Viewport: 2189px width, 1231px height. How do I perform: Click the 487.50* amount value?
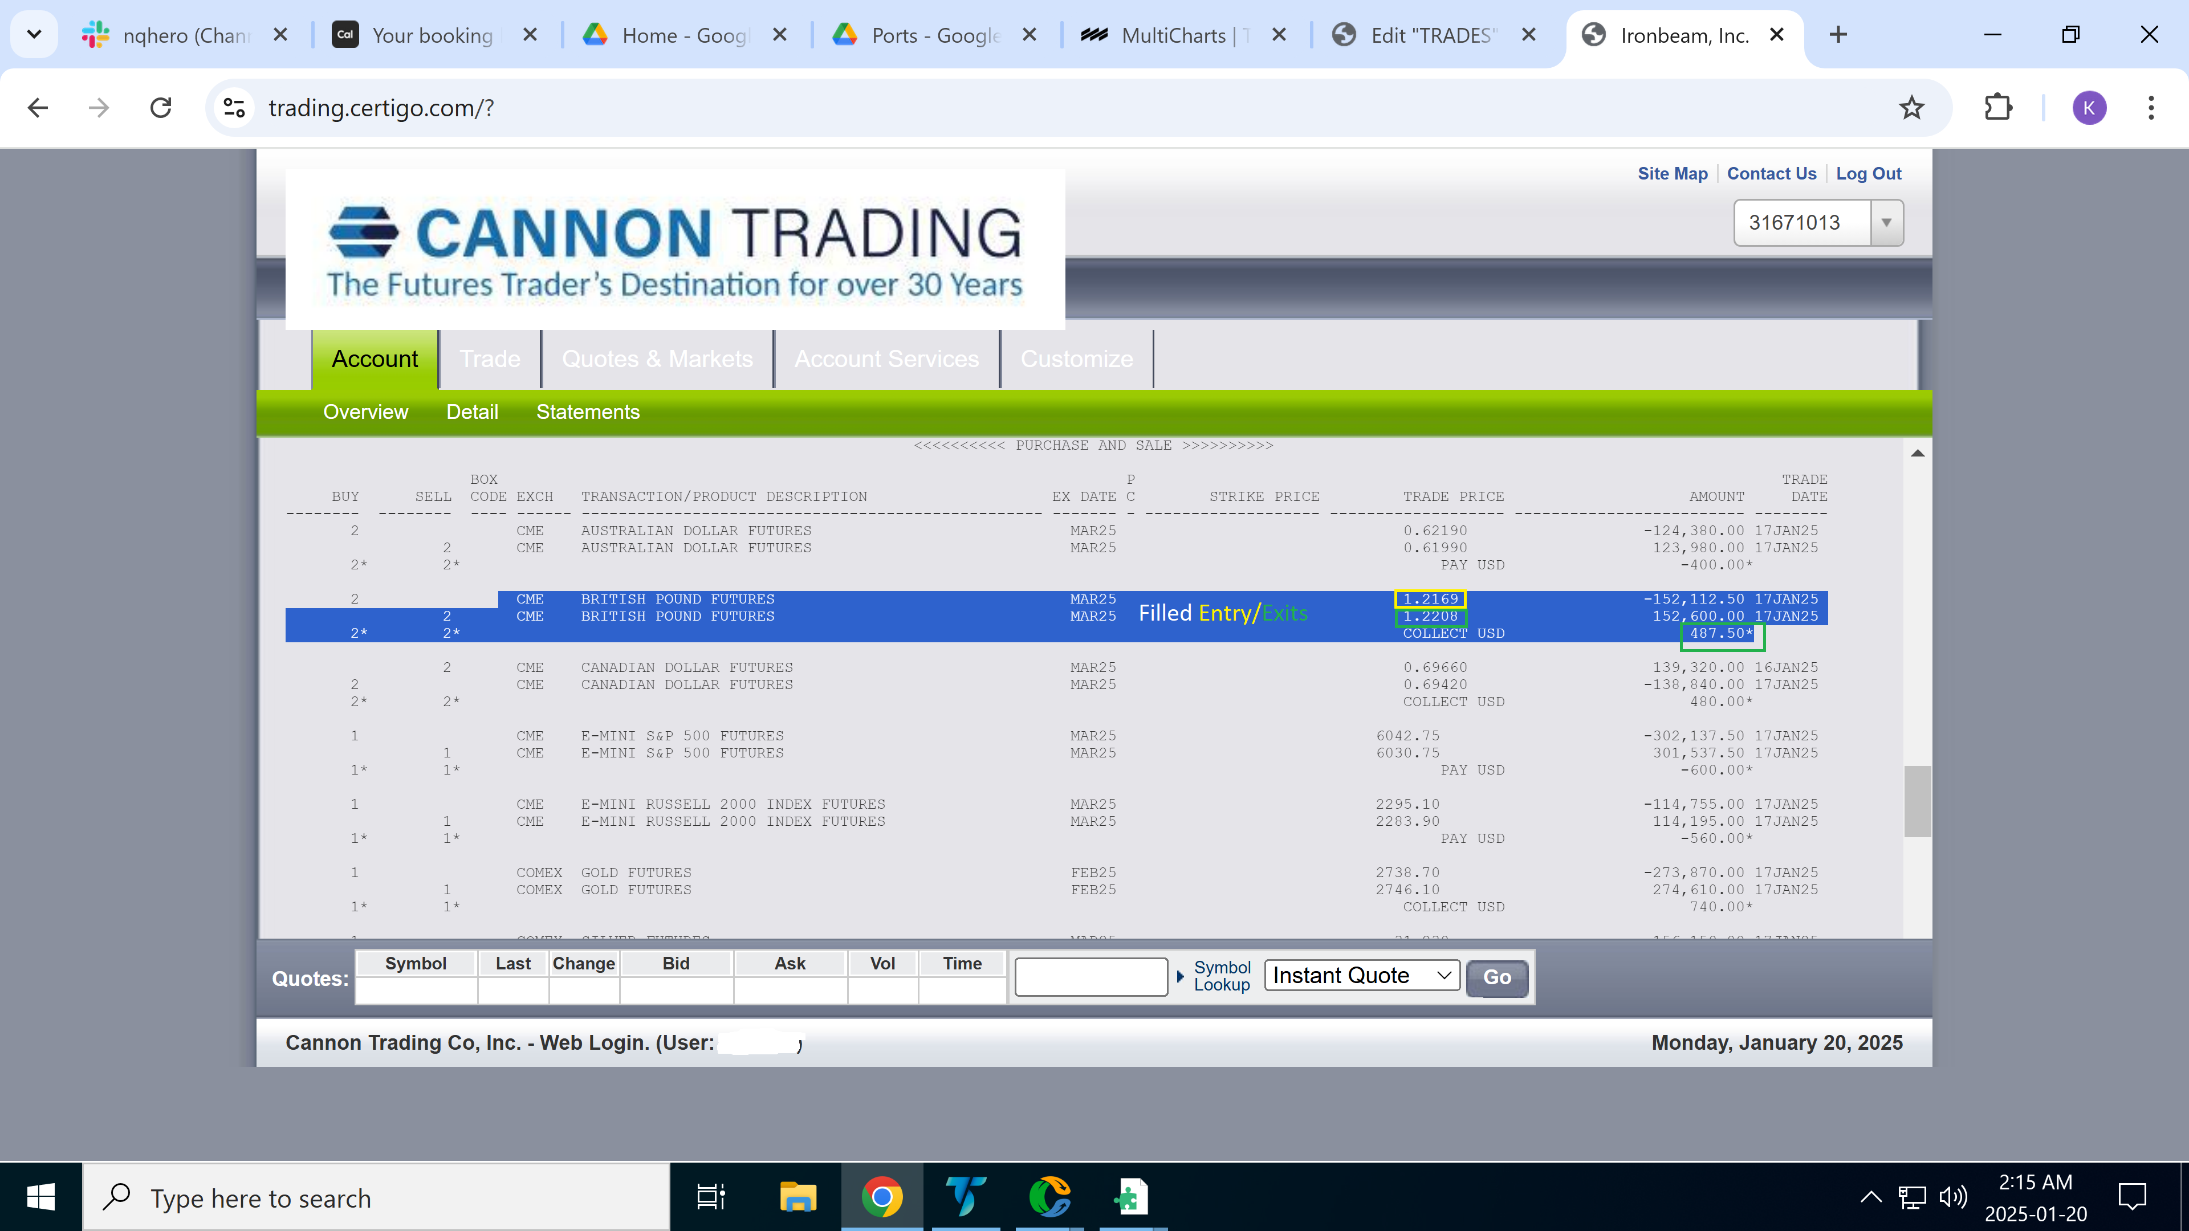click(x=1721, y=633)
